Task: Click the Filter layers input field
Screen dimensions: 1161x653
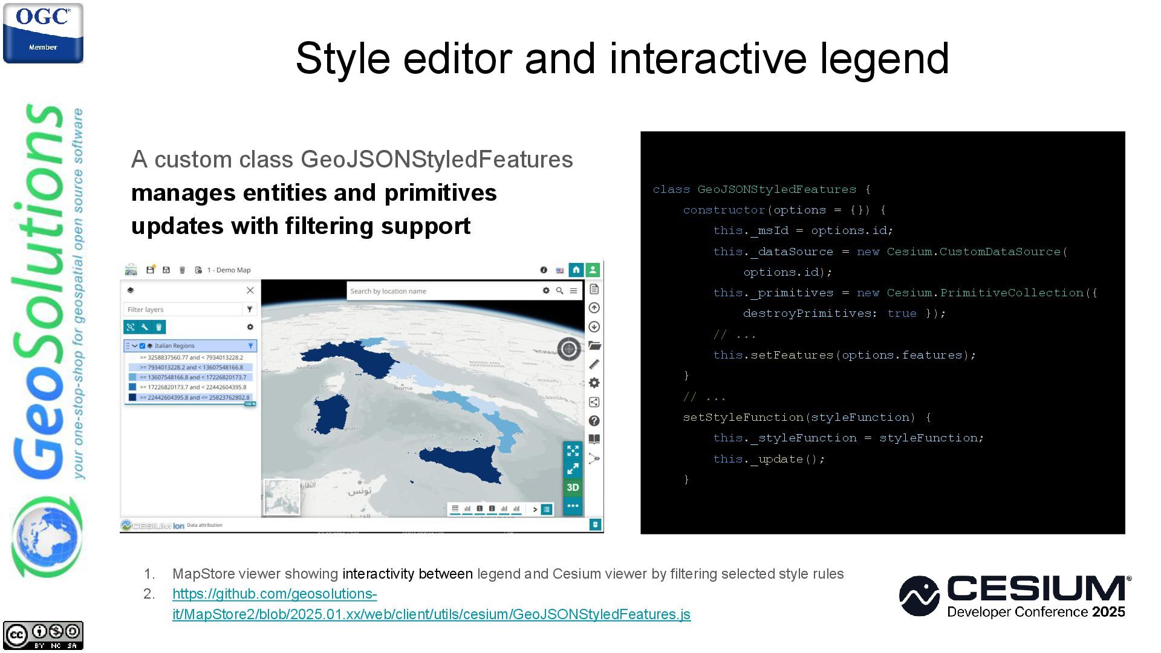Action: pos(183,309)
